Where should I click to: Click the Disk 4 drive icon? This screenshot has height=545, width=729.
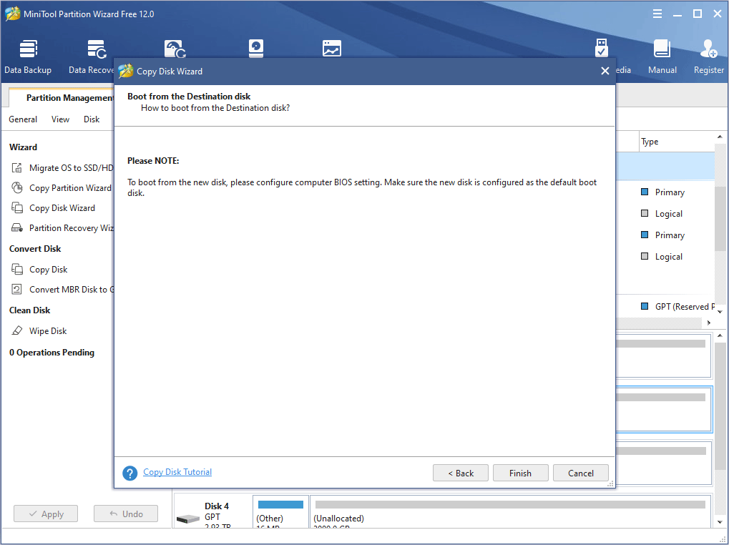point(188,518)
